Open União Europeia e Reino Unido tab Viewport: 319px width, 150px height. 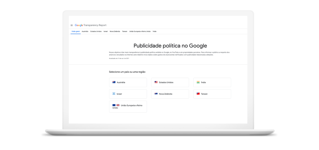point(140,32)
